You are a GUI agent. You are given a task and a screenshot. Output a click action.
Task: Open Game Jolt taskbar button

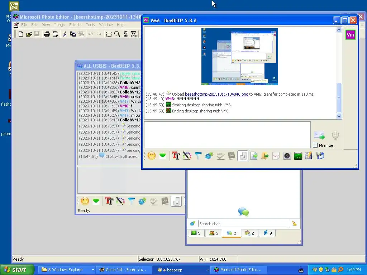(123, 270)
